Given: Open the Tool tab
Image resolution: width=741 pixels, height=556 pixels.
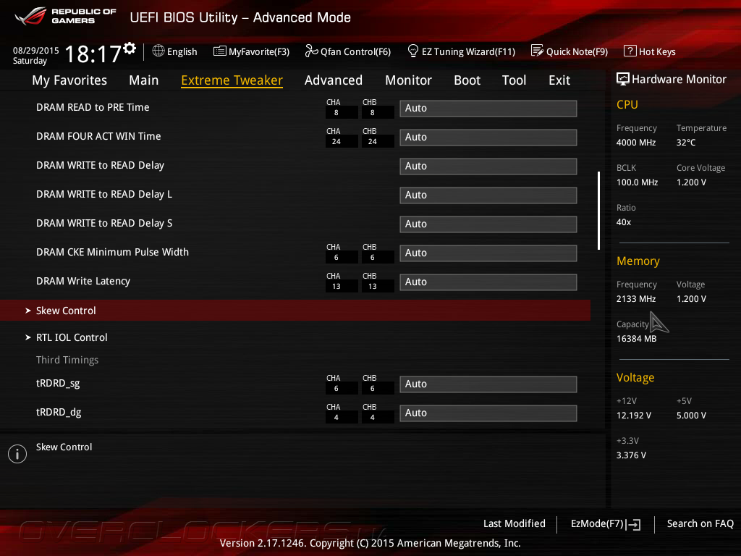Looking at the screenshot, I should 515,80.
